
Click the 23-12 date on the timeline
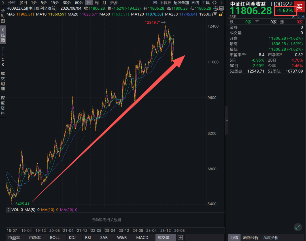124,231
